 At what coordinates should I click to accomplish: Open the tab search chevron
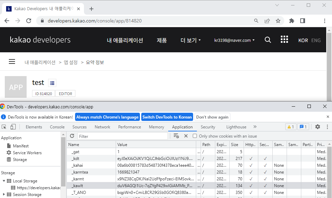click(x=277, y=5)
